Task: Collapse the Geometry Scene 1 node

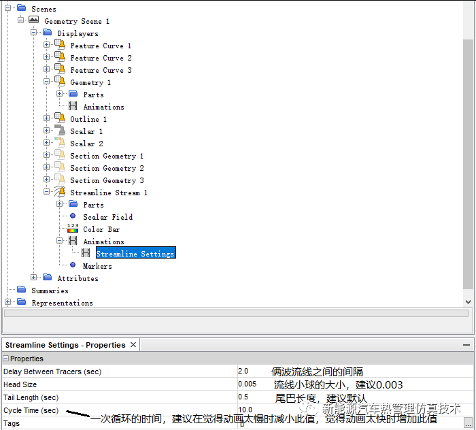Action: (x=20, y=20)
